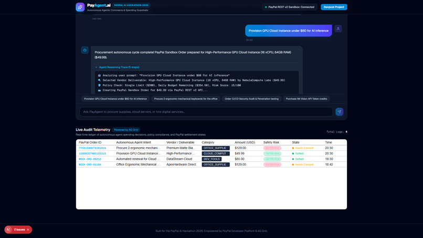The width and height of the screenshot is (423, 238).
Task: Click the user message bubble about GPU Cloud Instance
Action: click(288, 31)
